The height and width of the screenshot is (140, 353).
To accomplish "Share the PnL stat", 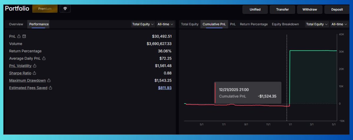I will (19, 36).
